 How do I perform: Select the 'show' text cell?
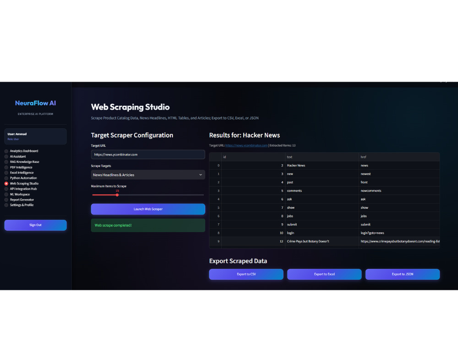tap(322, 208)
